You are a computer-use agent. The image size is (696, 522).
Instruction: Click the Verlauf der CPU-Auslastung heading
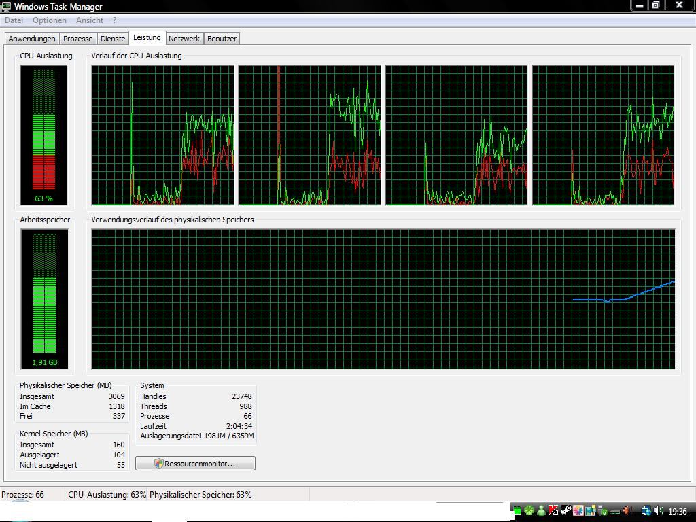coord(137,56)
